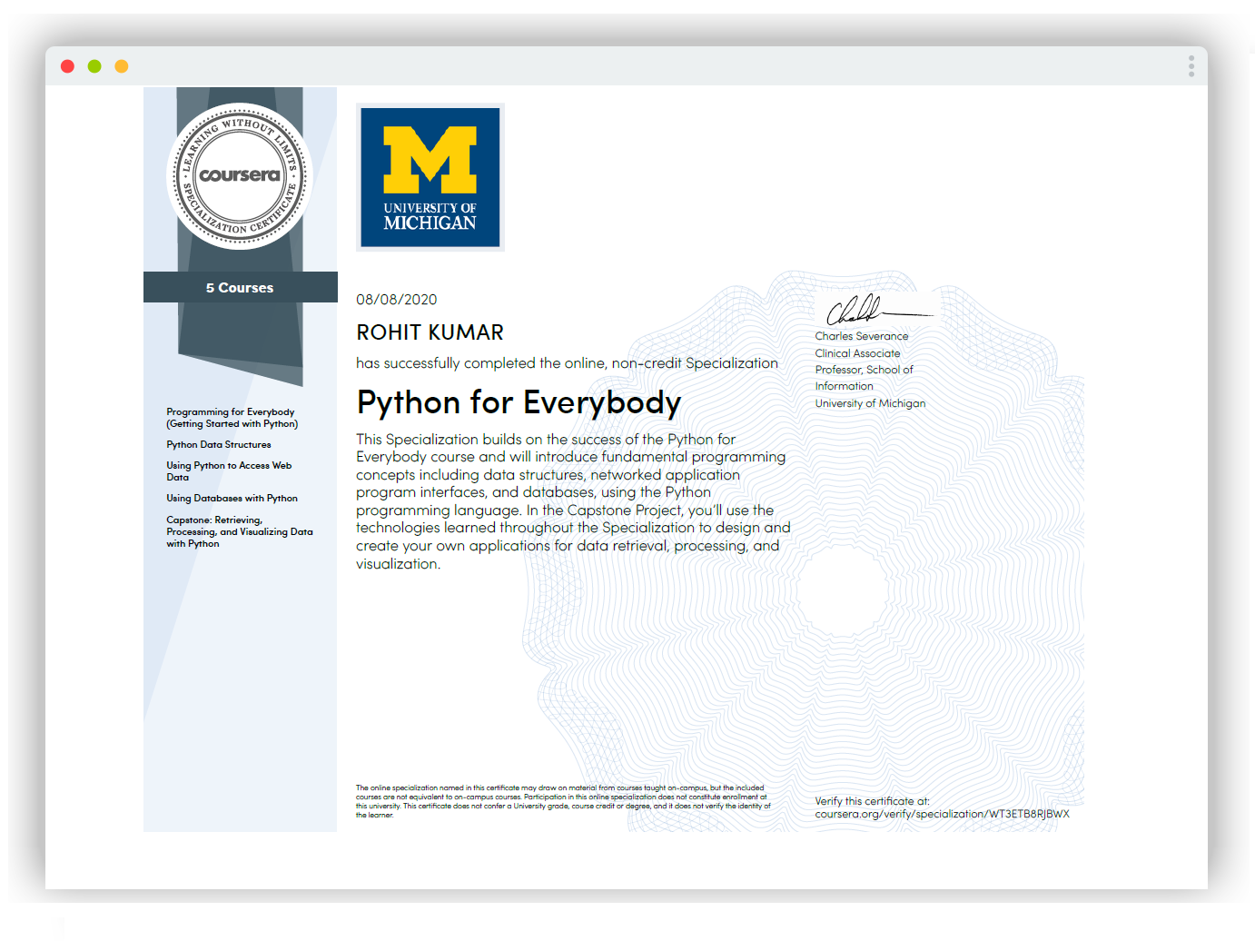
Task: Click 'Python Data Structures' course name
Action: point(219,445)
